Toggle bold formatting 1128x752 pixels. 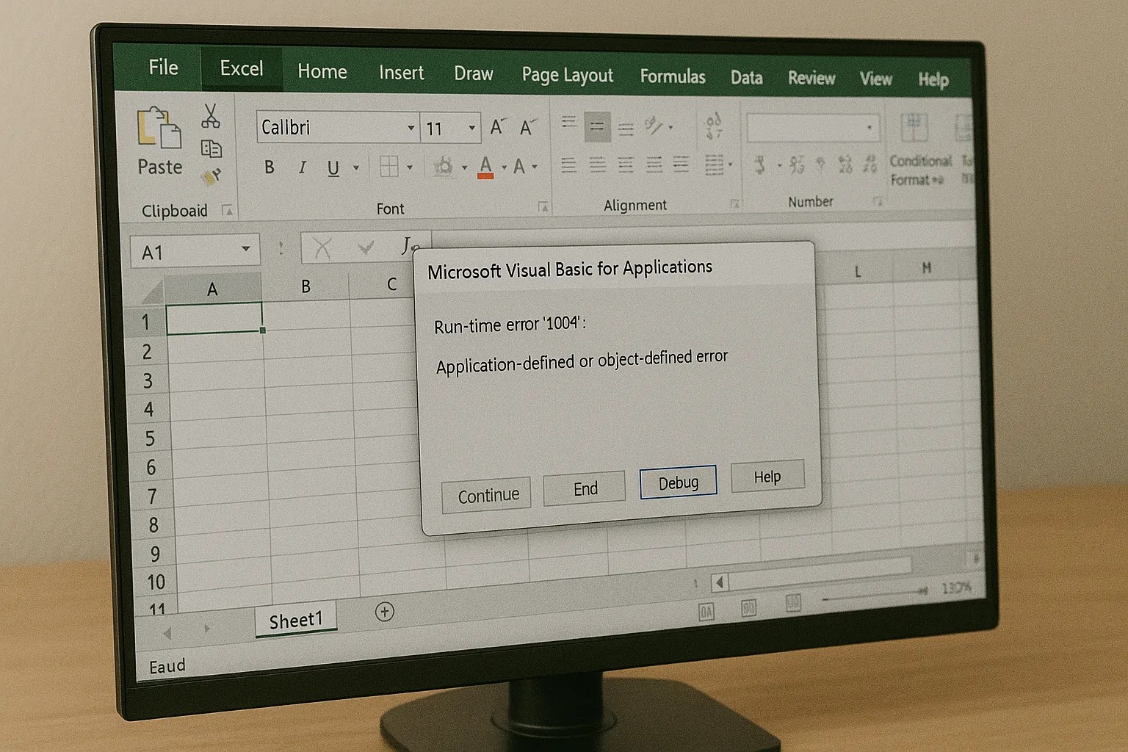coord(269,167)
